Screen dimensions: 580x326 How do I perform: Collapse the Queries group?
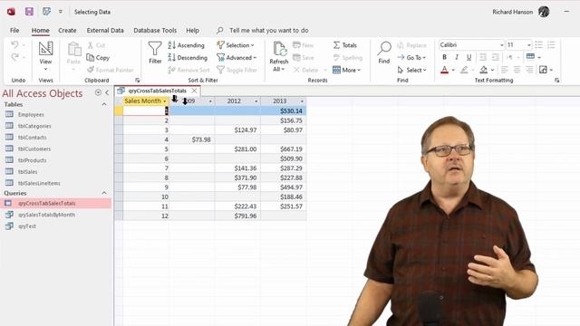tap(104, 193)
